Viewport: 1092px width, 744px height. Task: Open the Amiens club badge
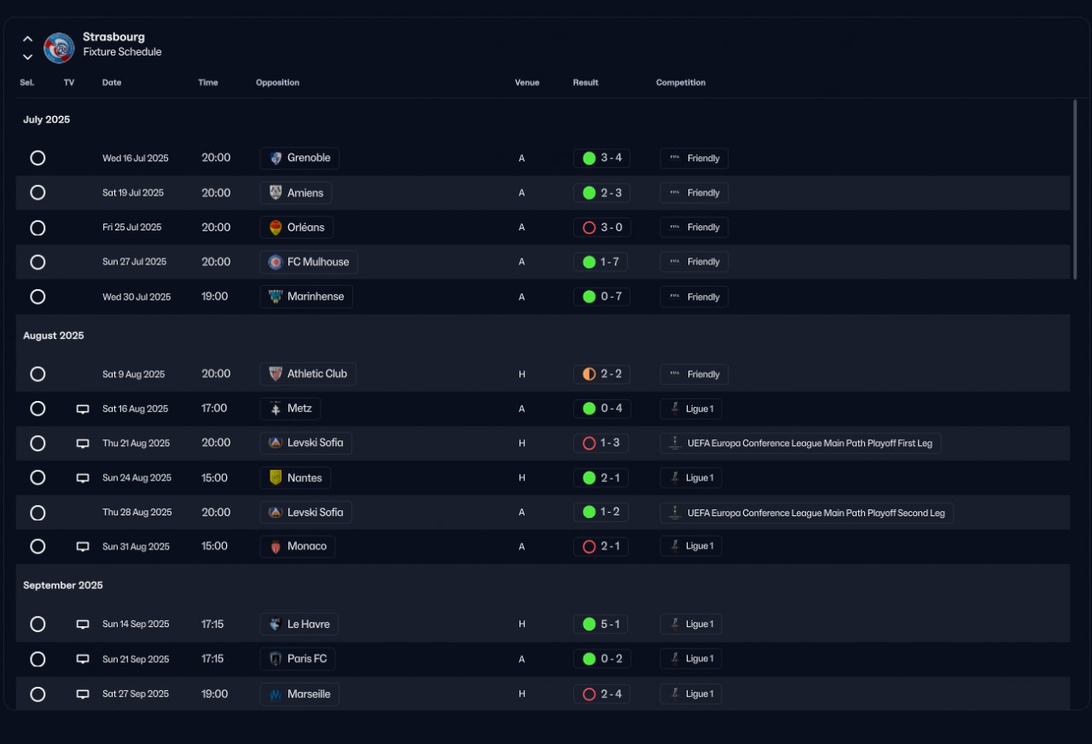point(276,193)
